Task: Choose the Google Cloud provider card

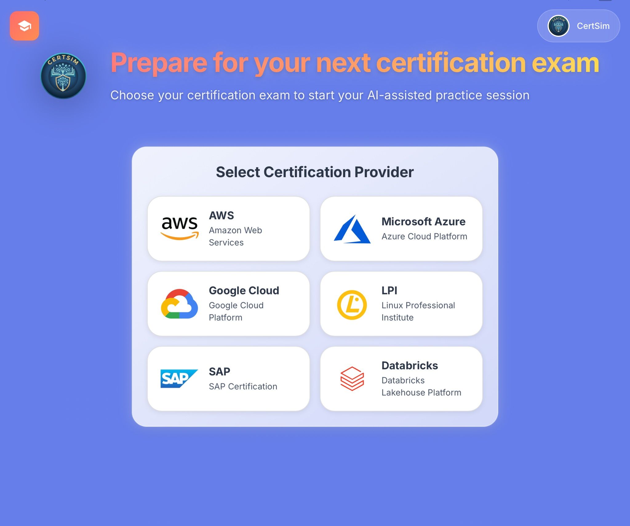Action: 229,304
